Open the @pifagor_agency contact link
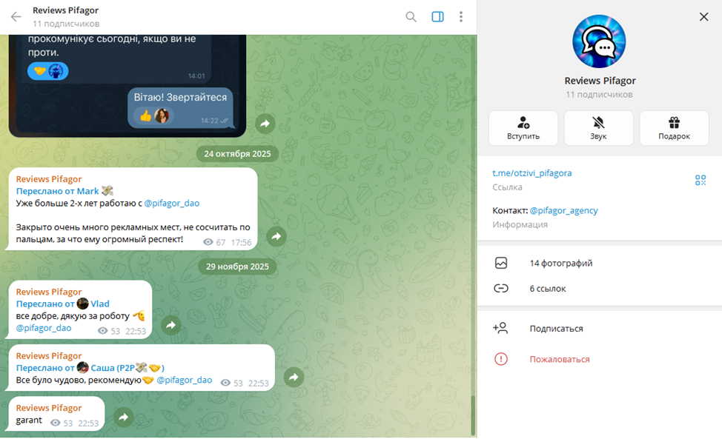 coord(563,210)
